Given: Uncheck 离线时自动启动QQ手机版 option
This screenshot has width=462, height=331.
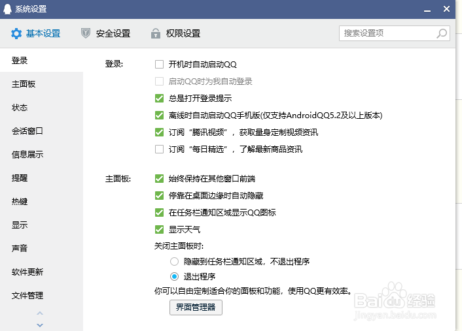Looking at the screenshot, I should pyautogui.click(x=159, y=116).
